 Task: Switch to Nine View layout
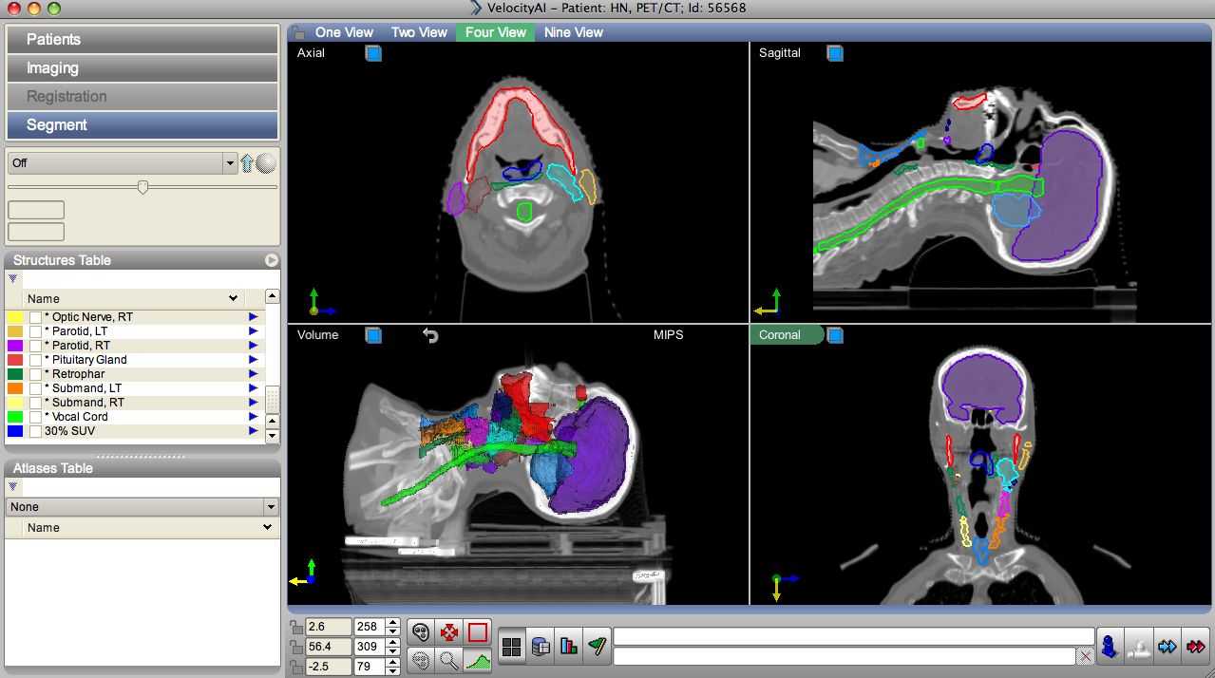tap(573, 31)
